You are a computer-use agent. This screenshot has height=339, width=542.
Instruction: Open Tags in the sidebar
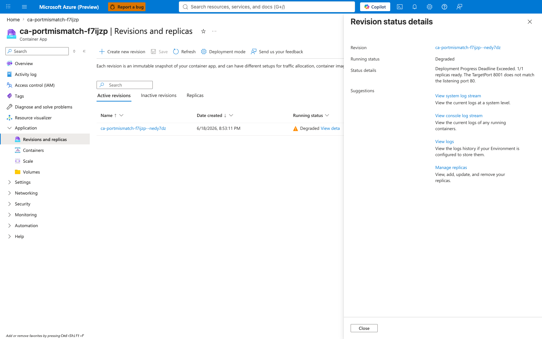pyautogui.click(x=19, y=96)
